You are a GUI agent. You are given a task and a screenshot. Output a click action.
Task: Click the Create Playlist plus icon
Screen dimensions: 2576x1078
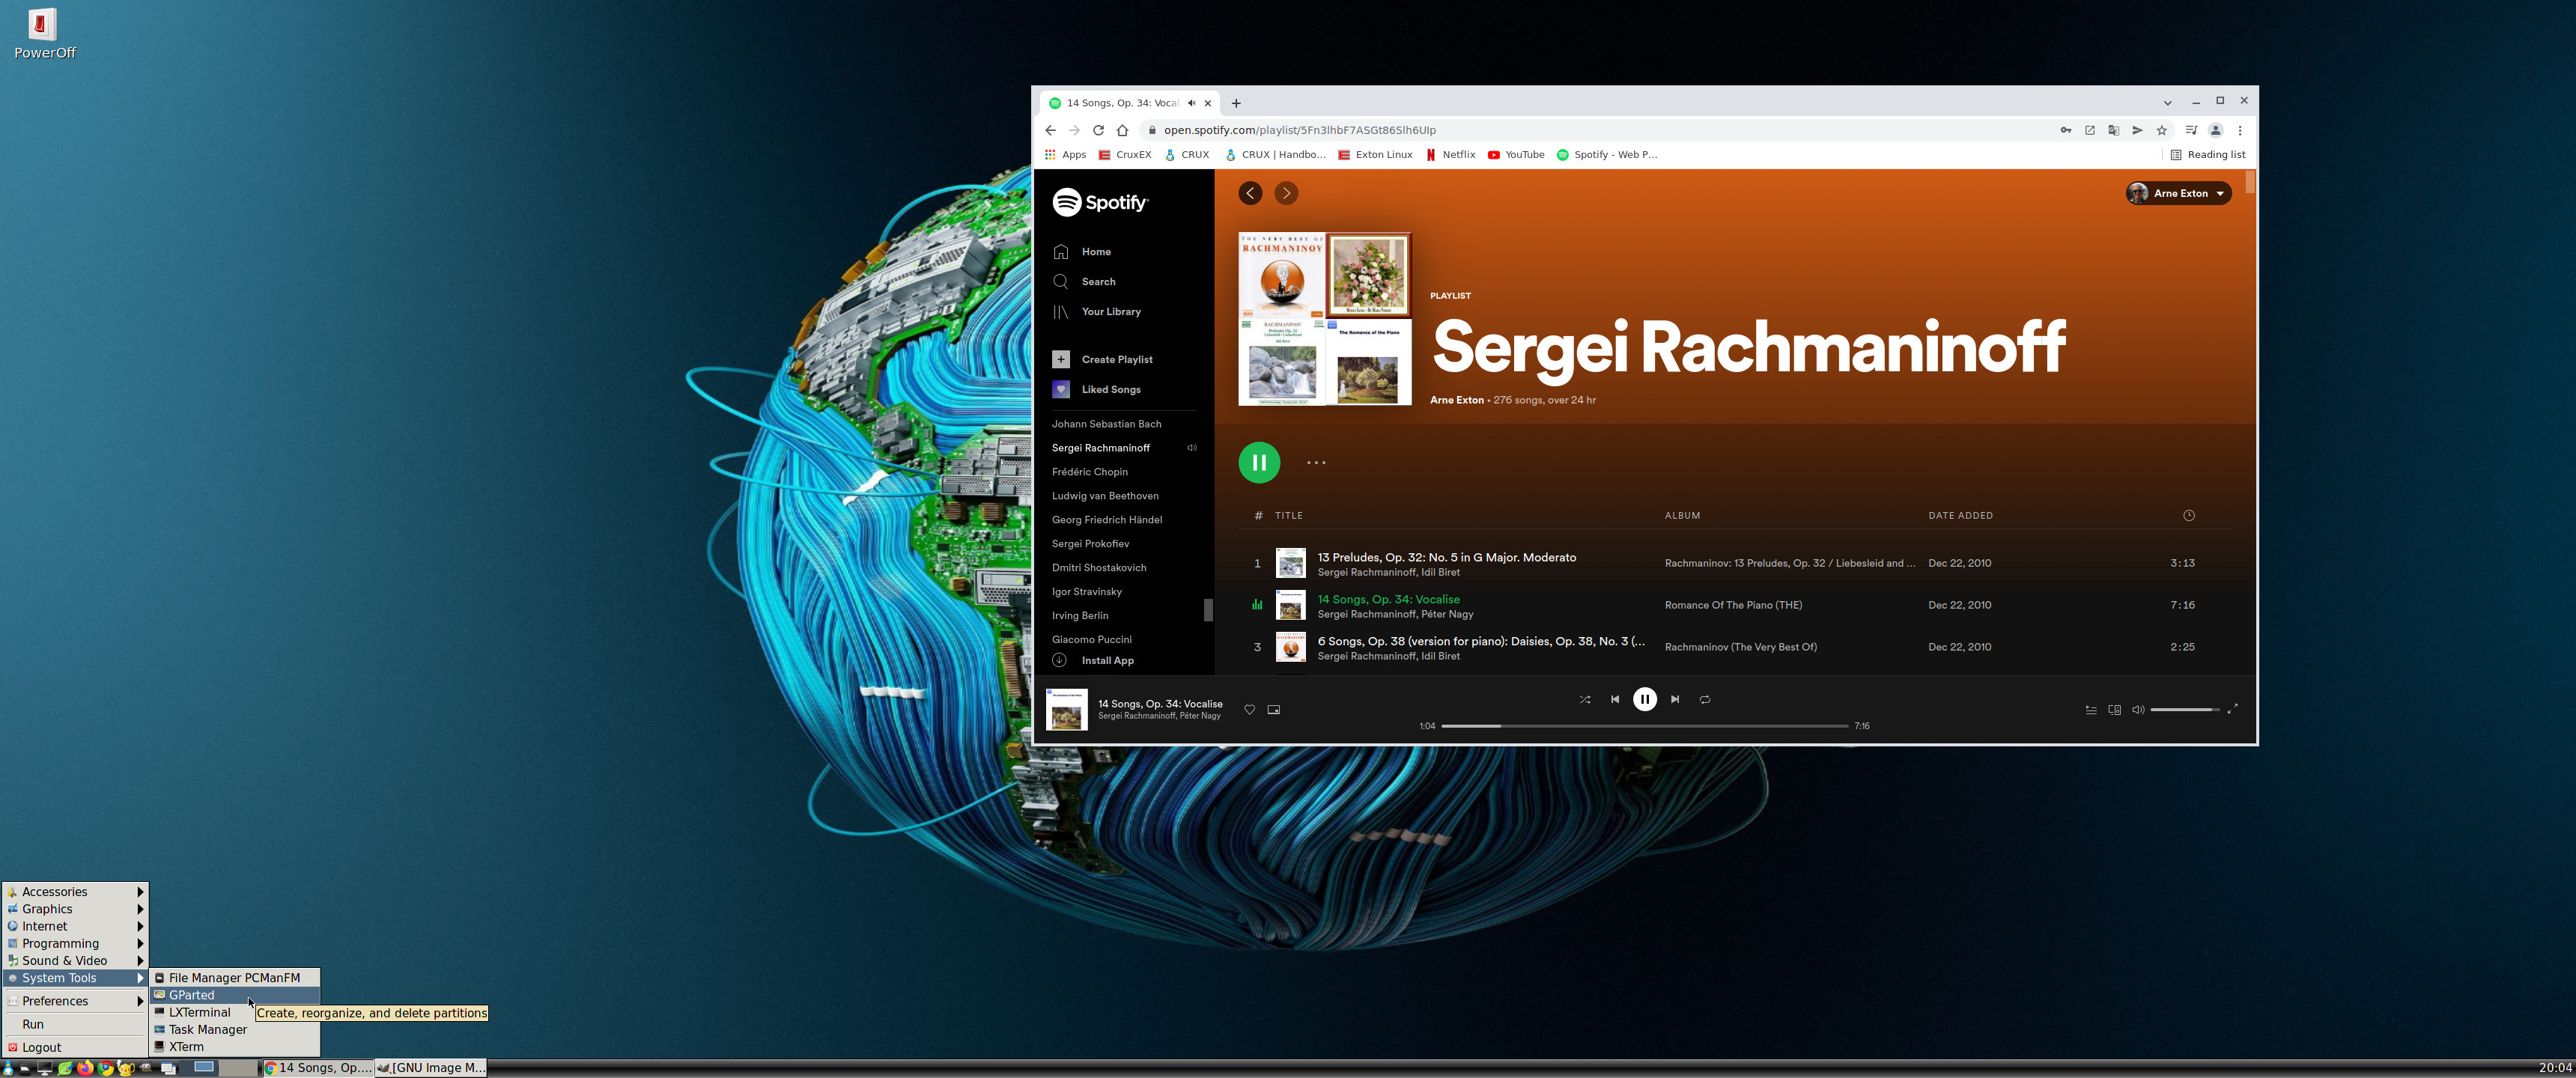coord(1061,360)
